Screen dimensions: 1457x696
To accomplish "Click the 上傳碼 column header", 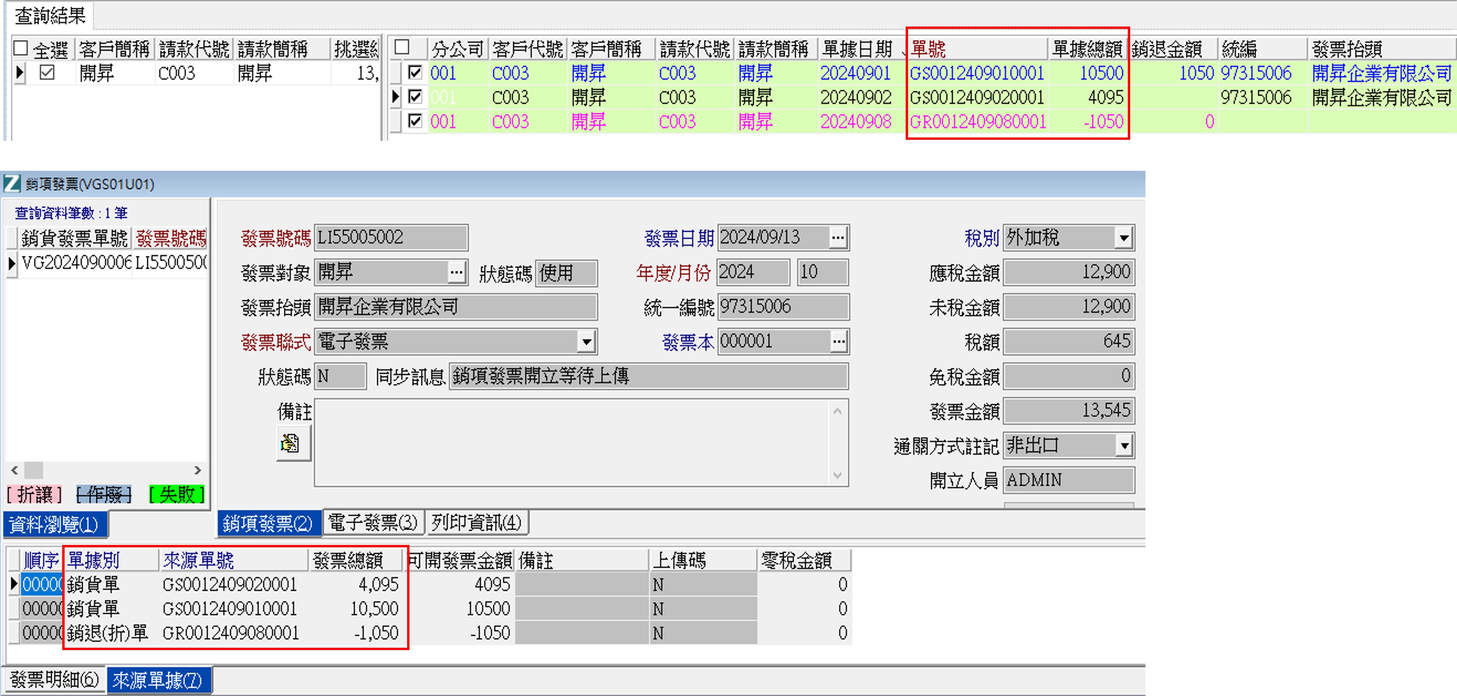I will [x=703, y=560].
